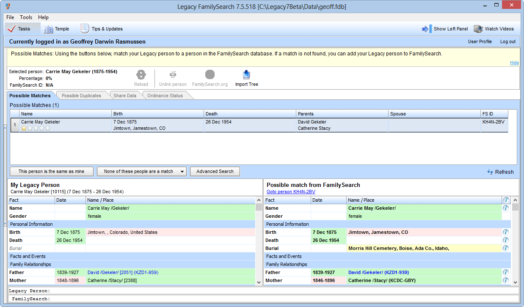The width and height of the screenshot is (524, 307).
Task: Switch to Possible Matches tab
Action: click(x=30, y=96)
